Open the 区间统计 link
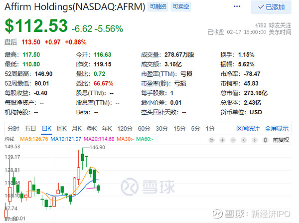 (248, 129)
